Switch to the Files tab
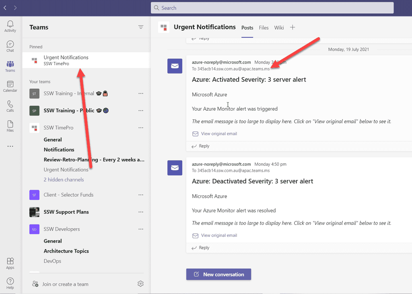This screenshot has width=412, height=294. [x=264, y=28]
